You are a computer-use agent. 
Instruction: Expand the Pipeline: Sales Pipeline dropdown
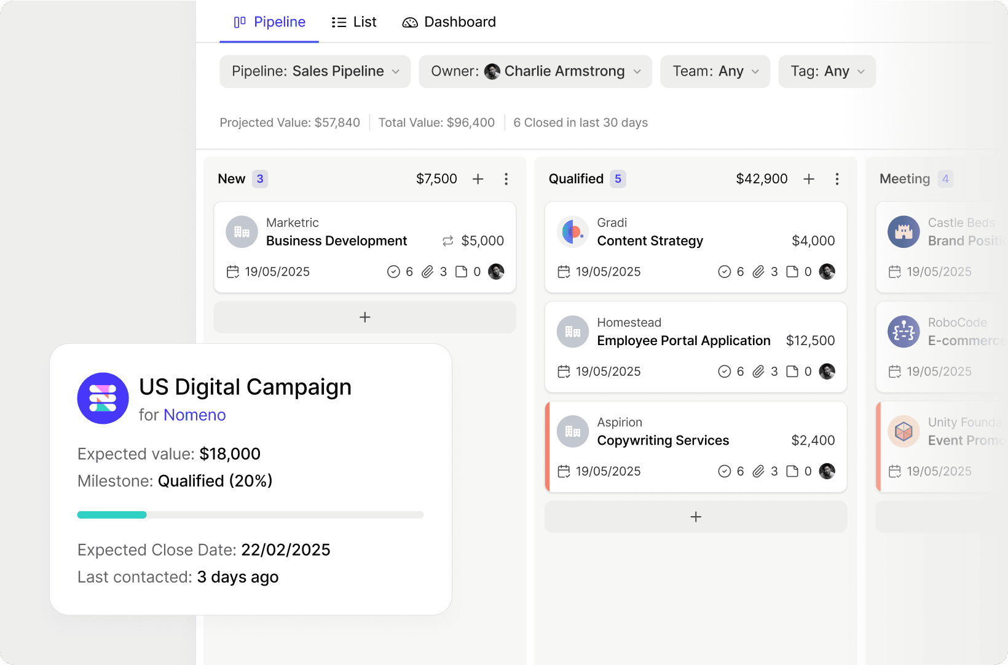315,71
